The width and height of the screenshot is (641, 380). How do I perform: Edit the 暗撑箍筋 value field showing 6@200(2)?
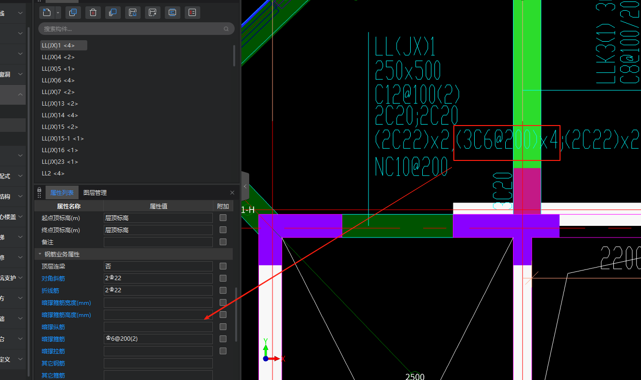158,339
